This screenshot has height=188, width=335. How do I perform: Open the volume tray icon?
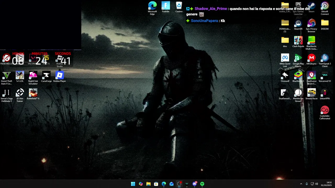pos(317,184)
